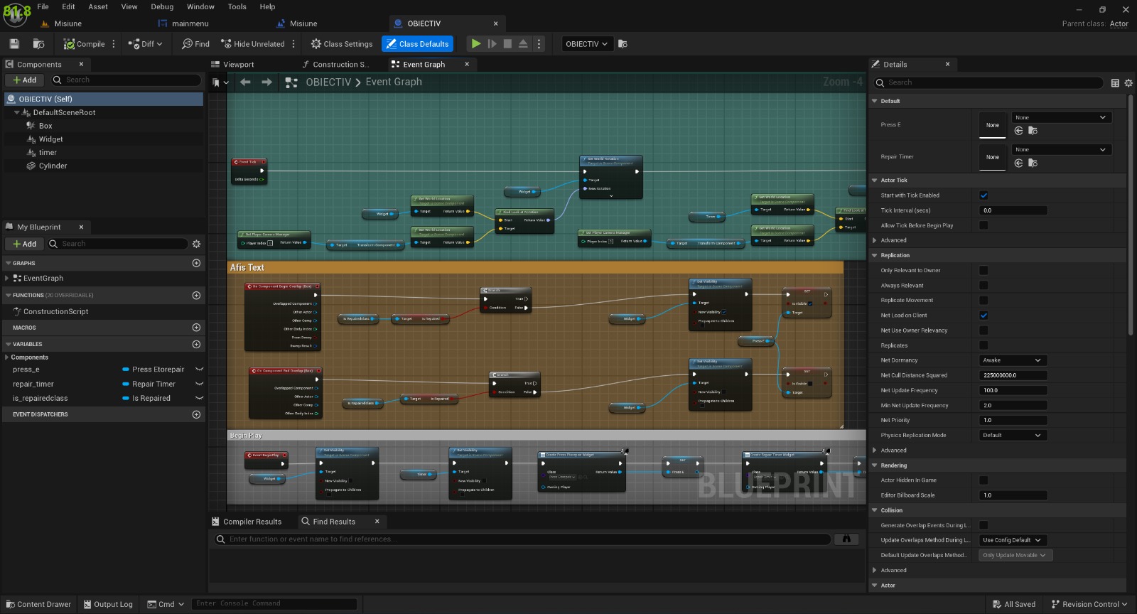Switch to the mainmenu tab

point(190,23)
